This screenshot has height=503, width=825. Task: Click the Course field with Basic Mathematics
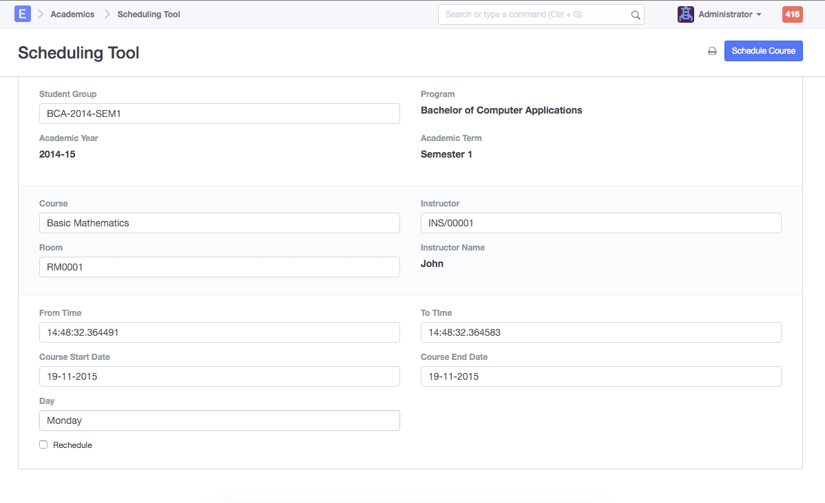(219, 223)
